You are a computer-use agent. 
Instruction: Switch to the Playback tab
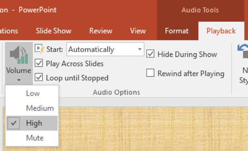(221, 31)
